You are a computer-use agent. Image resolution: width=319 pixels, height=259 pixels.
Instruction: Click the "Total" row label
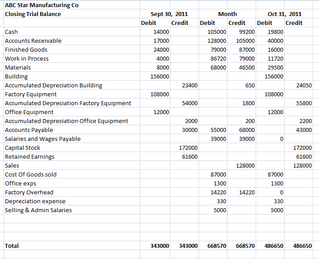coord(12,246)
